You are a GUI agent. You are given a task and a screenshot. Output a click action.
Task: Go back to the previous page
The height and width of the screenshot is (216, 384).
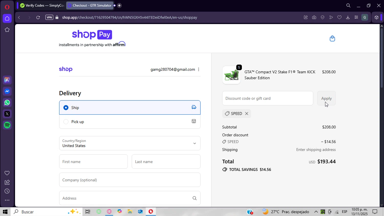click(19, 17)
